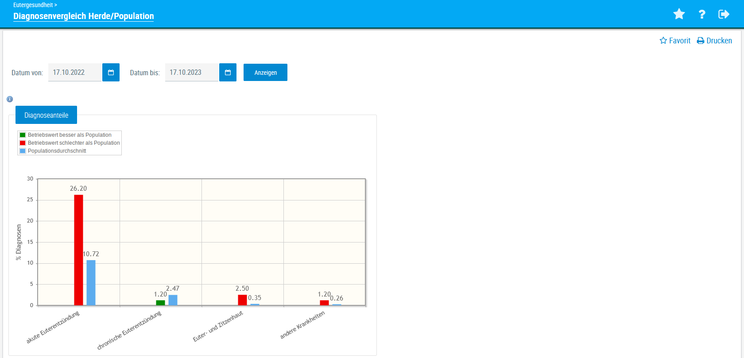Viewport: 744px width, 358px height.
Task: Click the Eutergesundheit breadcrumb
Action: pos(33,5)
